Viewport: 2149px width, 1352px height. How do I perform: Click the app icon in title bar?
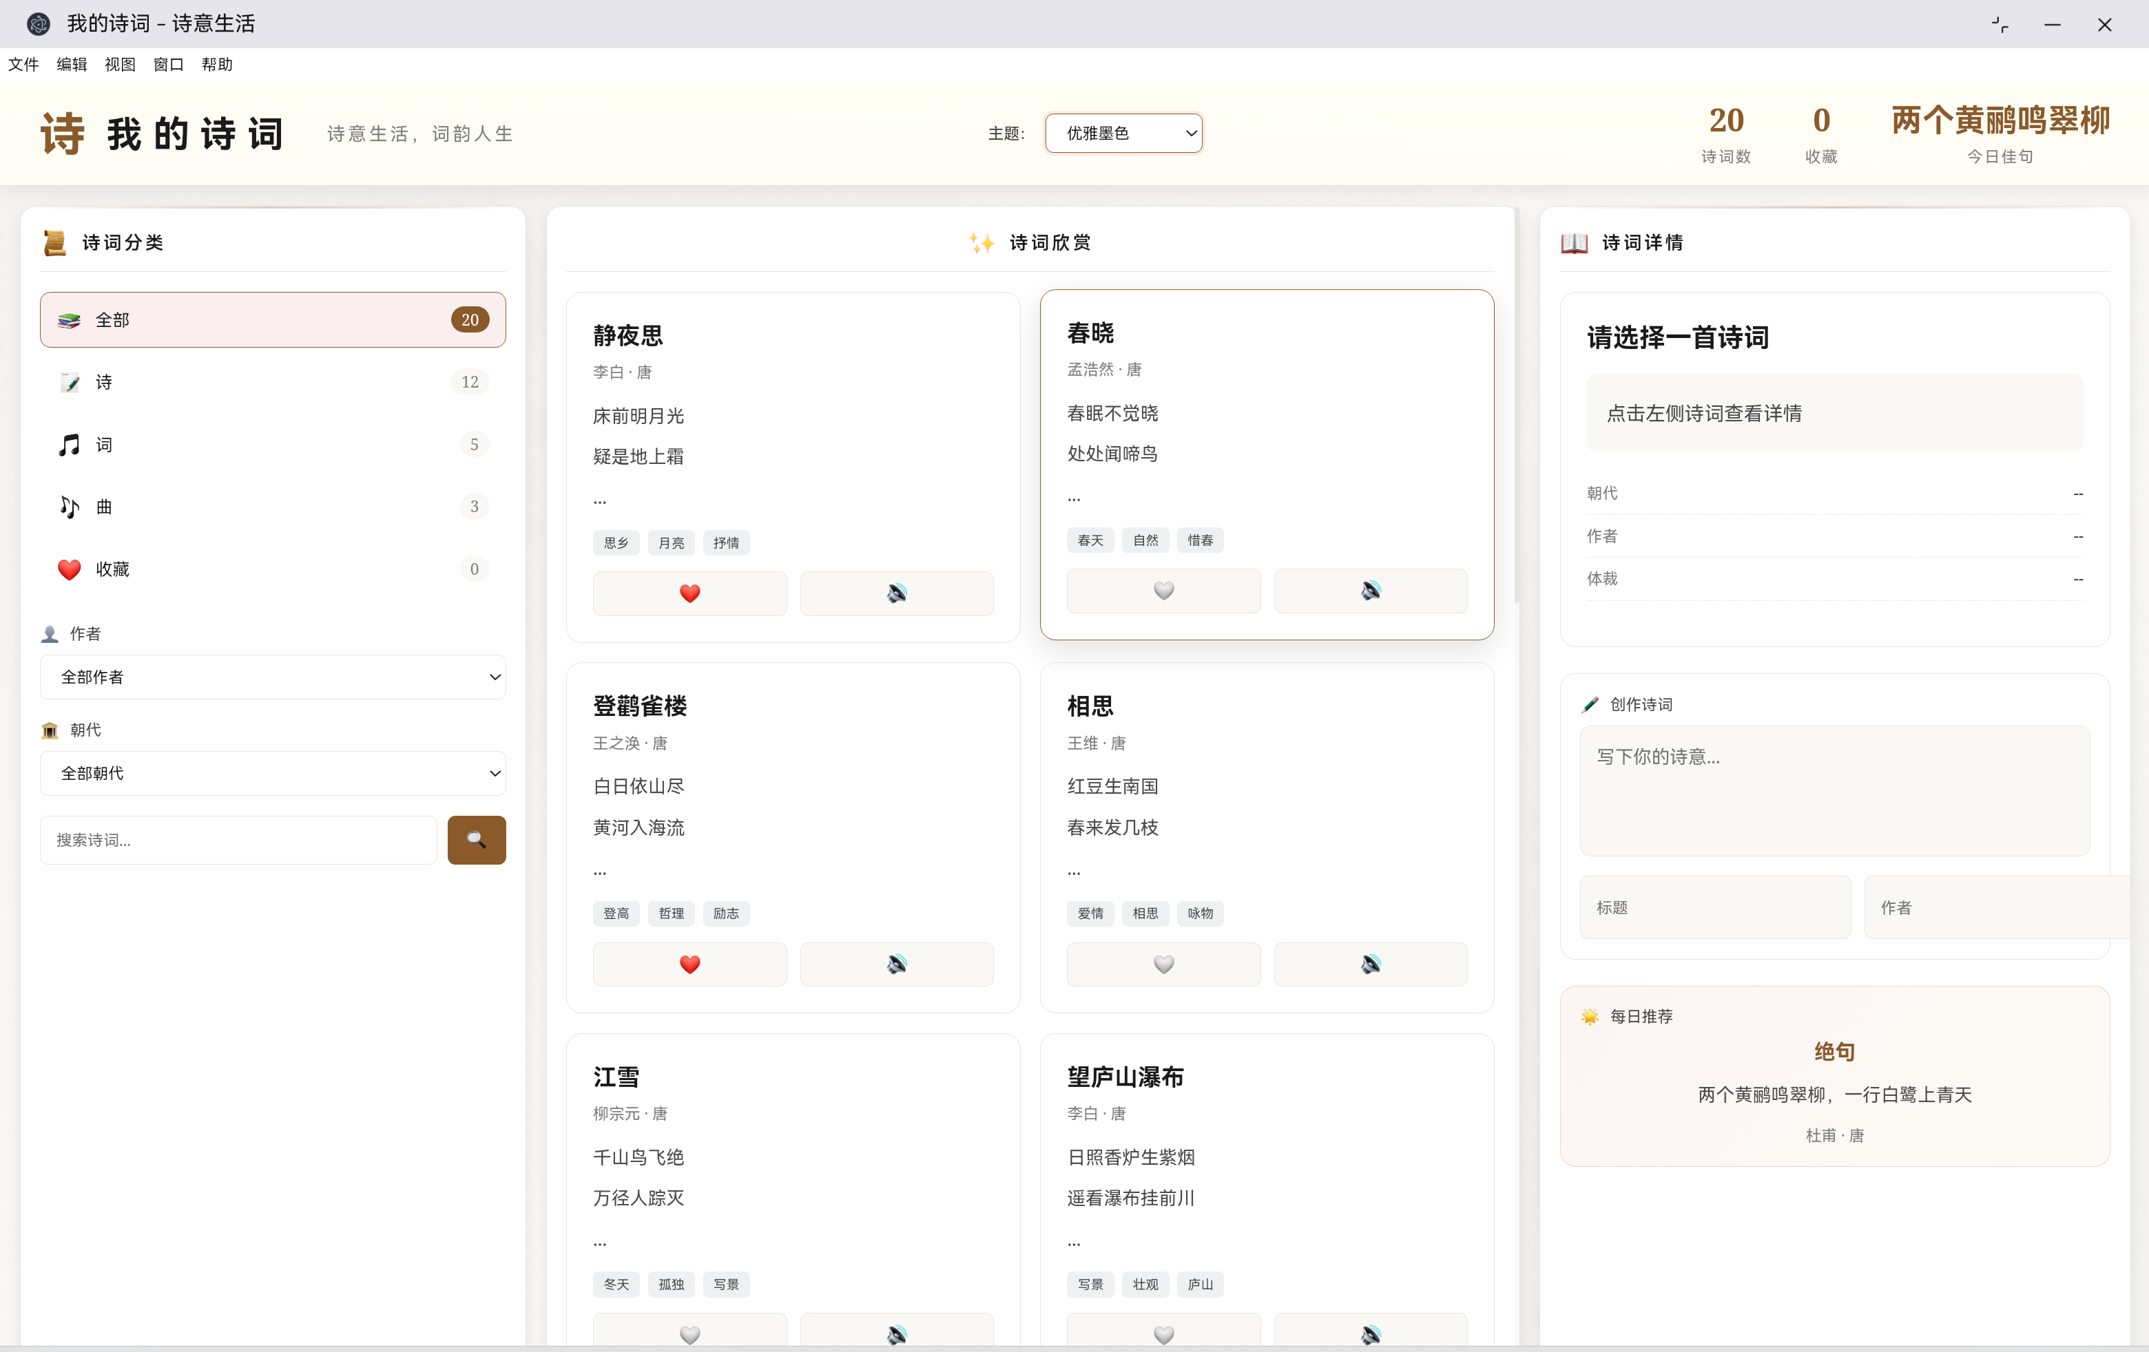pos(39,24)
